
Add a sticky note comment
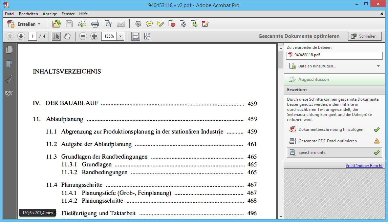149,24
